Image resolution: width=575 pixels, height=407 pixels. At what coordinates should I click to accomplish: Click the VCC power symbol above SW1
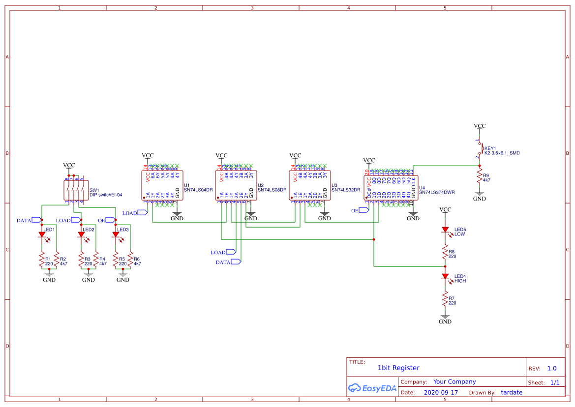click(69, 165)
